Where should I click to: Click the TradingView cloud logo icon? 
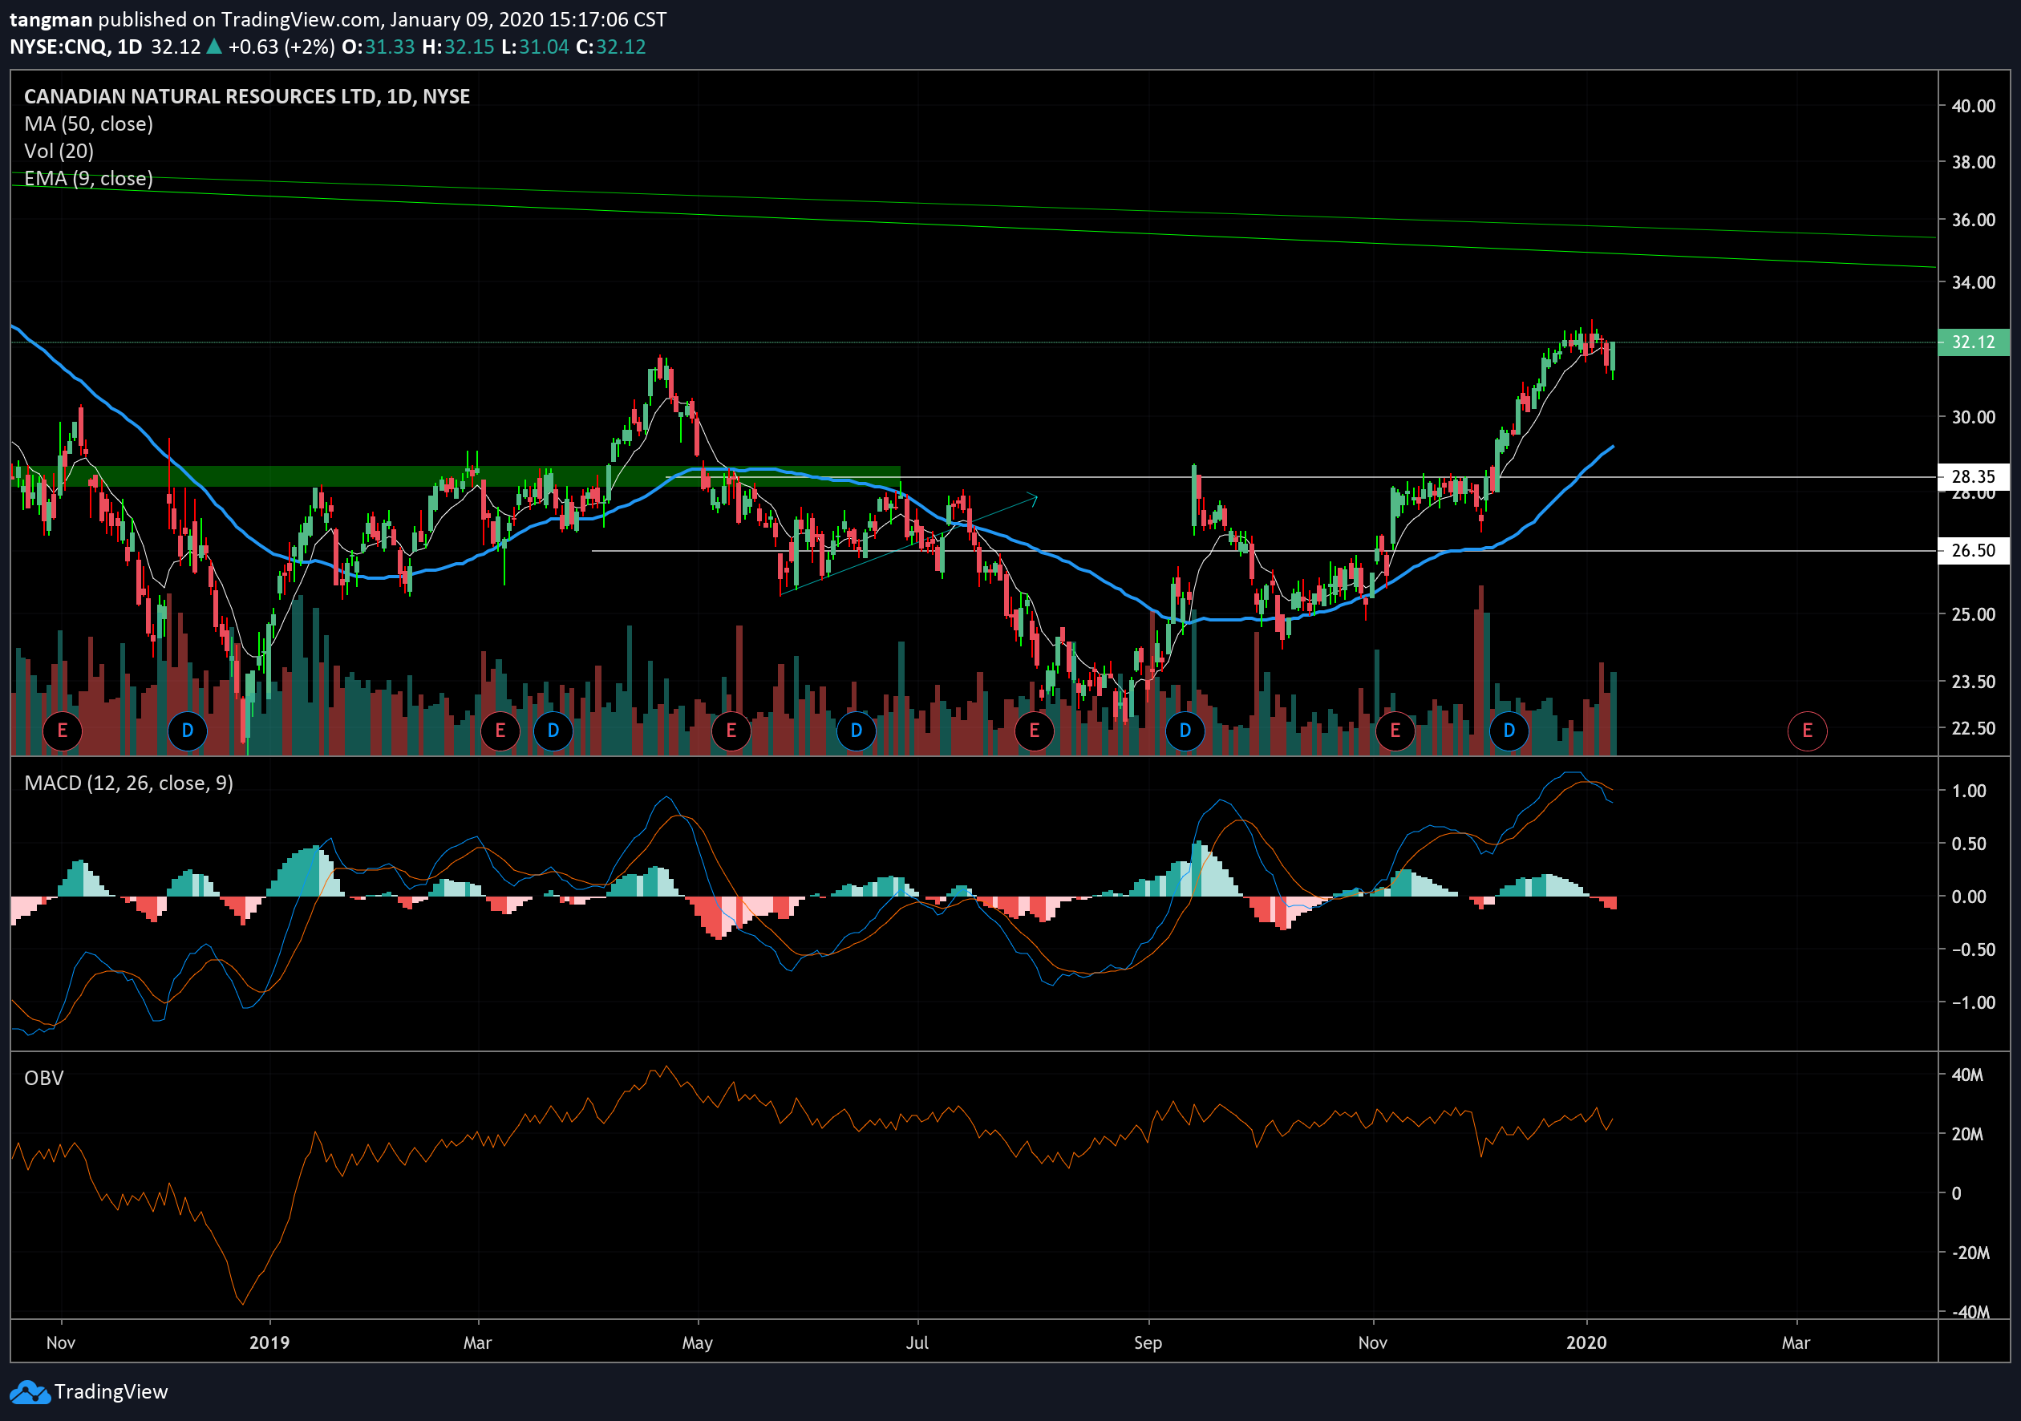pos(30,1392)
